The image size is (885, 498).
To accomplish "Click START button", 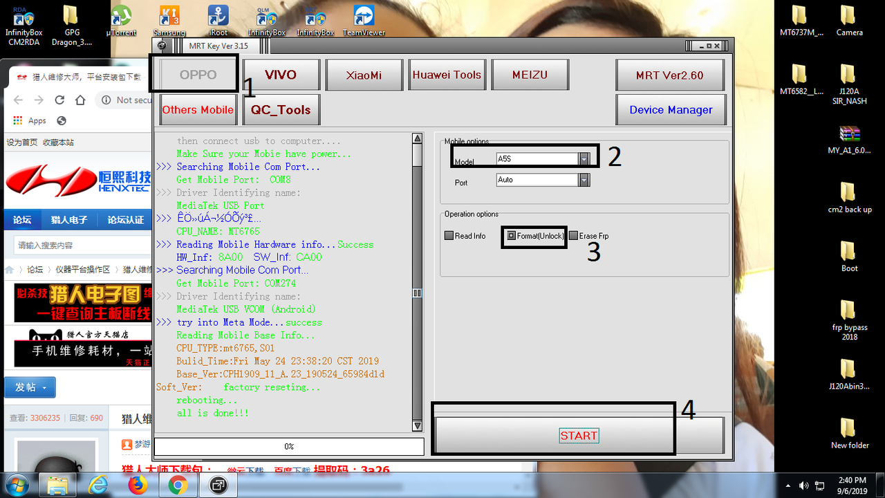I will click(x=579, y=435).
